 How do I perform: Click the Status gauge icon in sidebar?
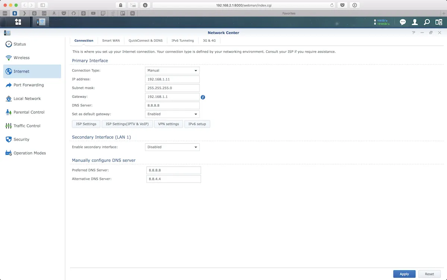coord(9,44)
